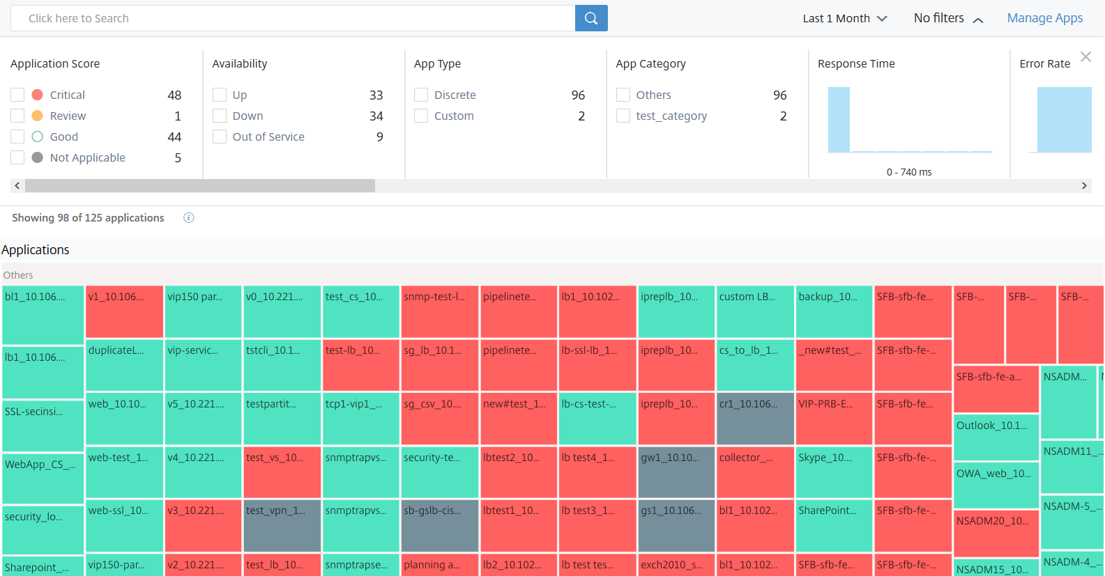Check the test_category checkbox
This screenshot has width=1105, height=576.
623,116
